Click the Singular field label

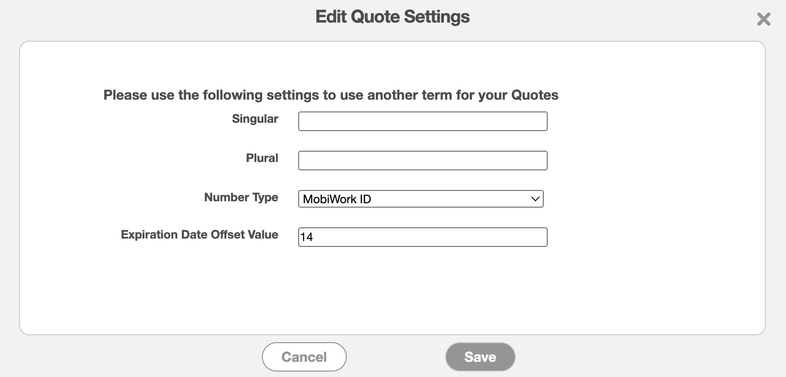coord(255,119)
